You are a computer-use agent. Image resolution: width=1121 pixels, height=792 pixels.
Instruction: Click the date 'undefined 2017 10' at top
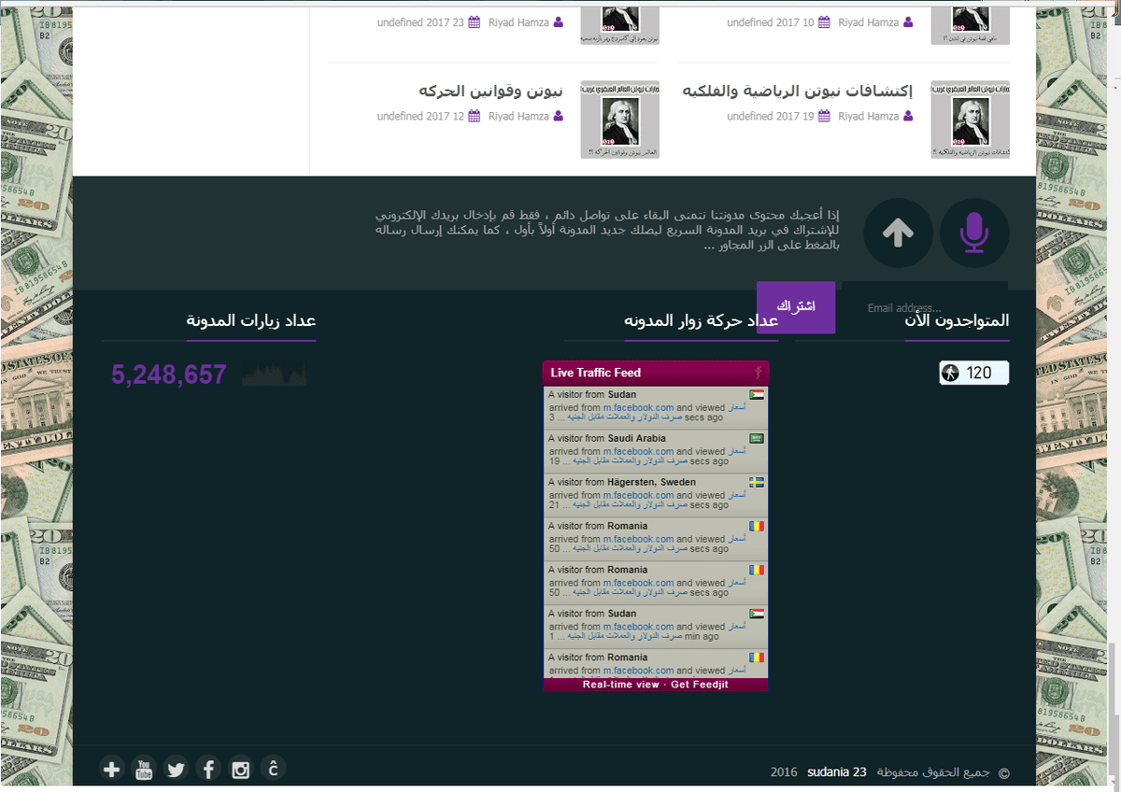[x=771, y=22]
